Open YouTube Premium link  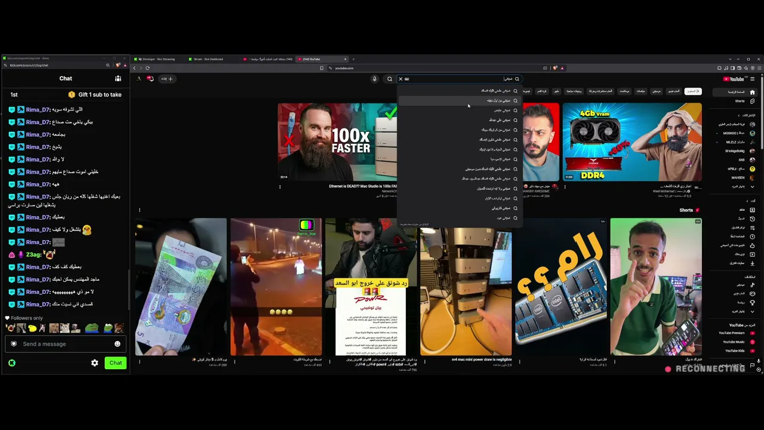coord(737,333)
